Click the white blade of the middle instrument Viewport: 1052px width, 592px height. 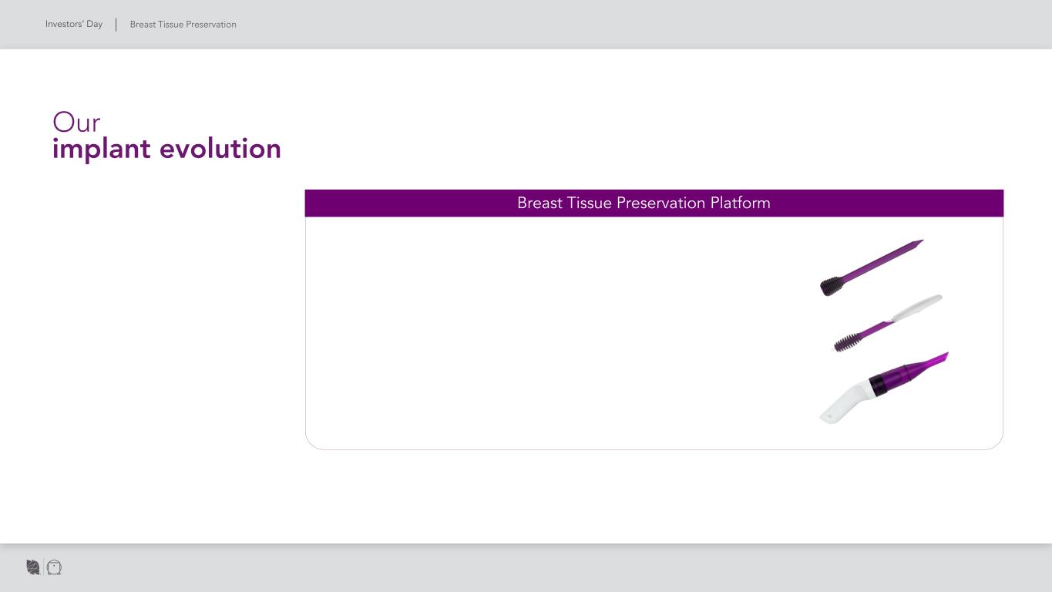tap(919, 307)
